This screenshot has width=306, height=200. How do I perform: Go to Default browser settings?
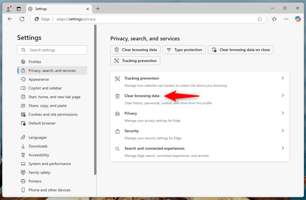[52, 123]
